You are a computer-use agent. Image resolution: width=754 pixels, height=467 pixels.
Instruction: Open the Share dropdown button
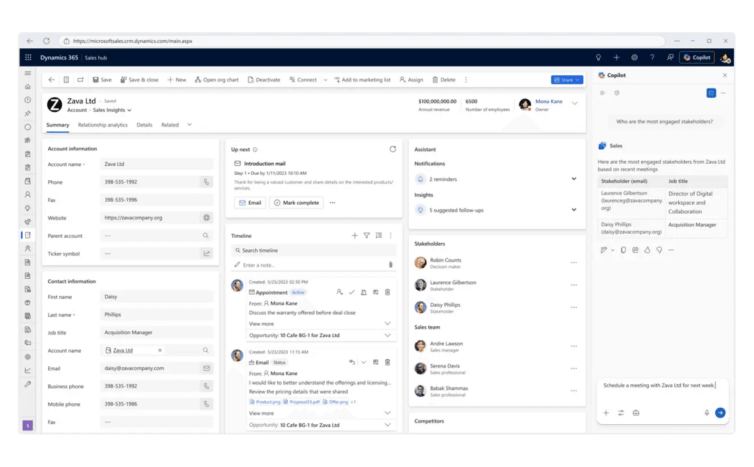[x=567, y=79]
